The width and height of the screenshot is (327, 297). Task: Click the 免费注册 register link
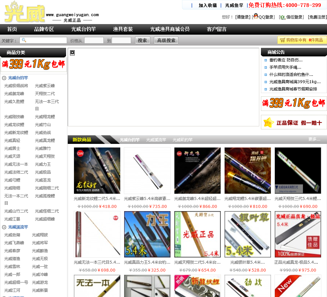coord(317,17)
